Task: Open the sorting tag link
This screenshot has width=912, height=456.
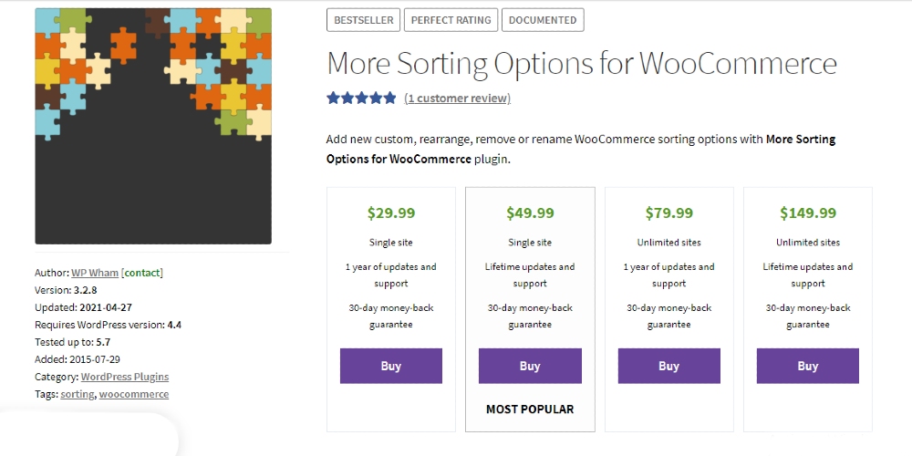Action: pyautogui.click(x=77, y=394)
